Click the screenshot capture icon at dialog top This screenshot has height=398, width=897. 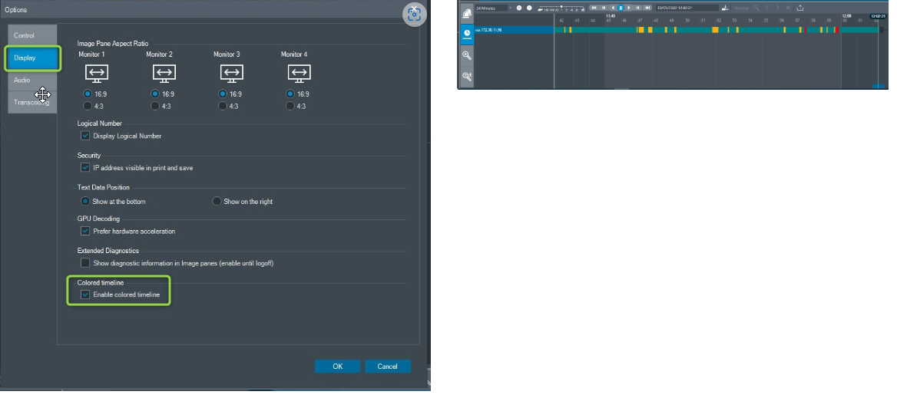414,15
